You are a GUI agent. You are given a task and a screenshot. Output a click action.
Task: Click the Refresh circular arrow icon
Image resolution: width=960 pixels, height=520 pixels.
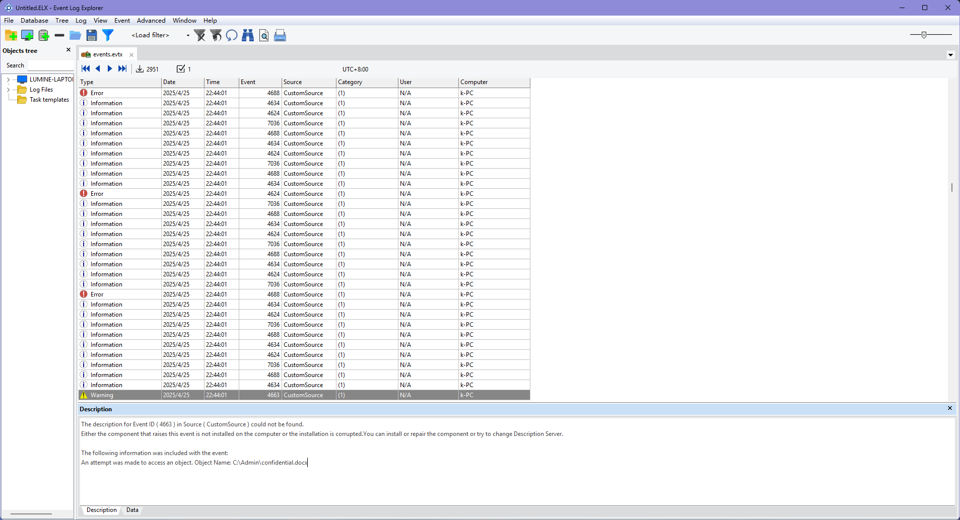click(x=232, y=35)
